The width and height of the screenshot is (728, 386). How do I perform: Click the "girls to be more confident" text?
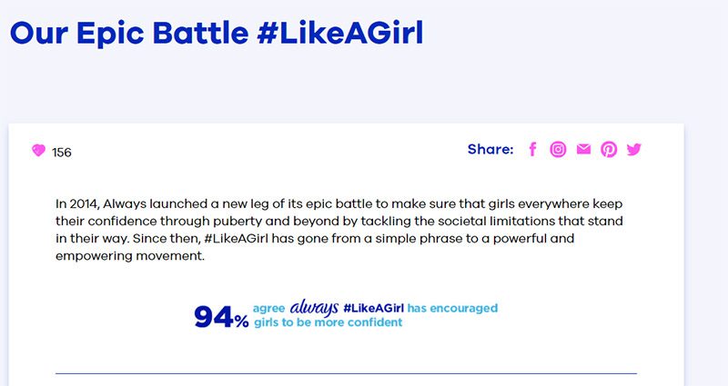(x=329, y=322)
